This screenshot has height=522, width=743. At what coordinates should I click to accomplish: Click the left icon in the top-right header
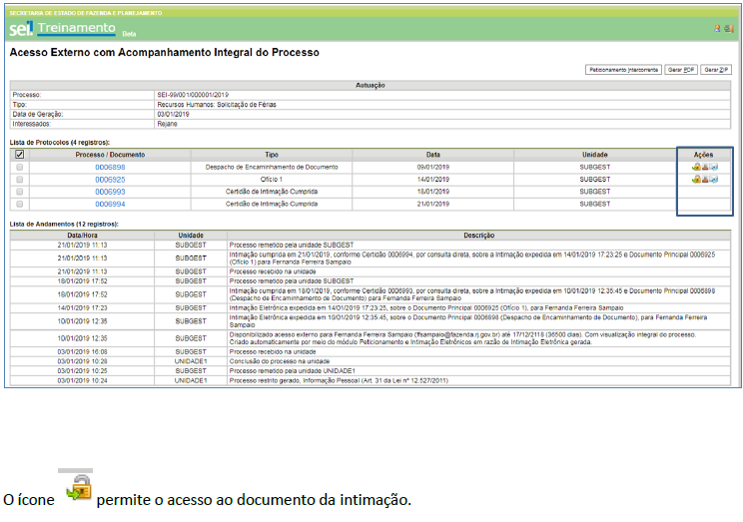pyautogui.click(x=716, y=28)
